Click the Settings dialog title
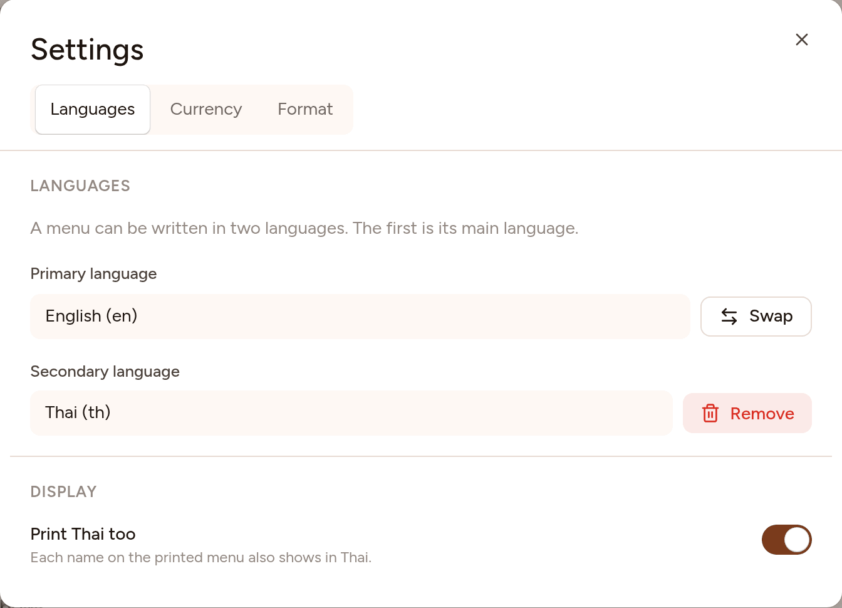842x608 pixels. pos(87,50)
